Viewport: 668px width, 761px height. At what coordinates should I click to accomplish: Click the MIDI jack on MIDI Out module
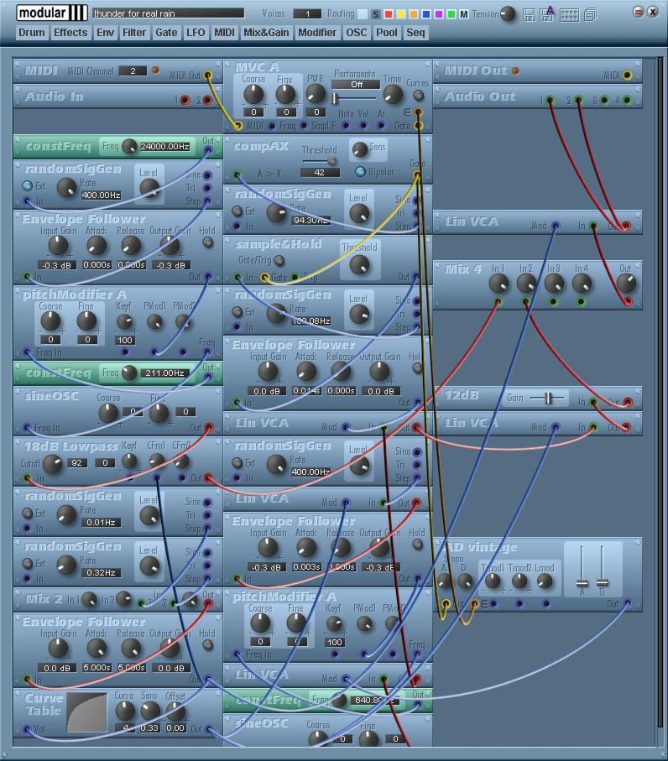click(x=627, y=75)
